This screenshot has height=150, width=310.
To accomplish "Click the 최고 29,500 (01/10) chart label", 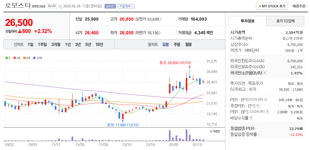I will 175,63.
